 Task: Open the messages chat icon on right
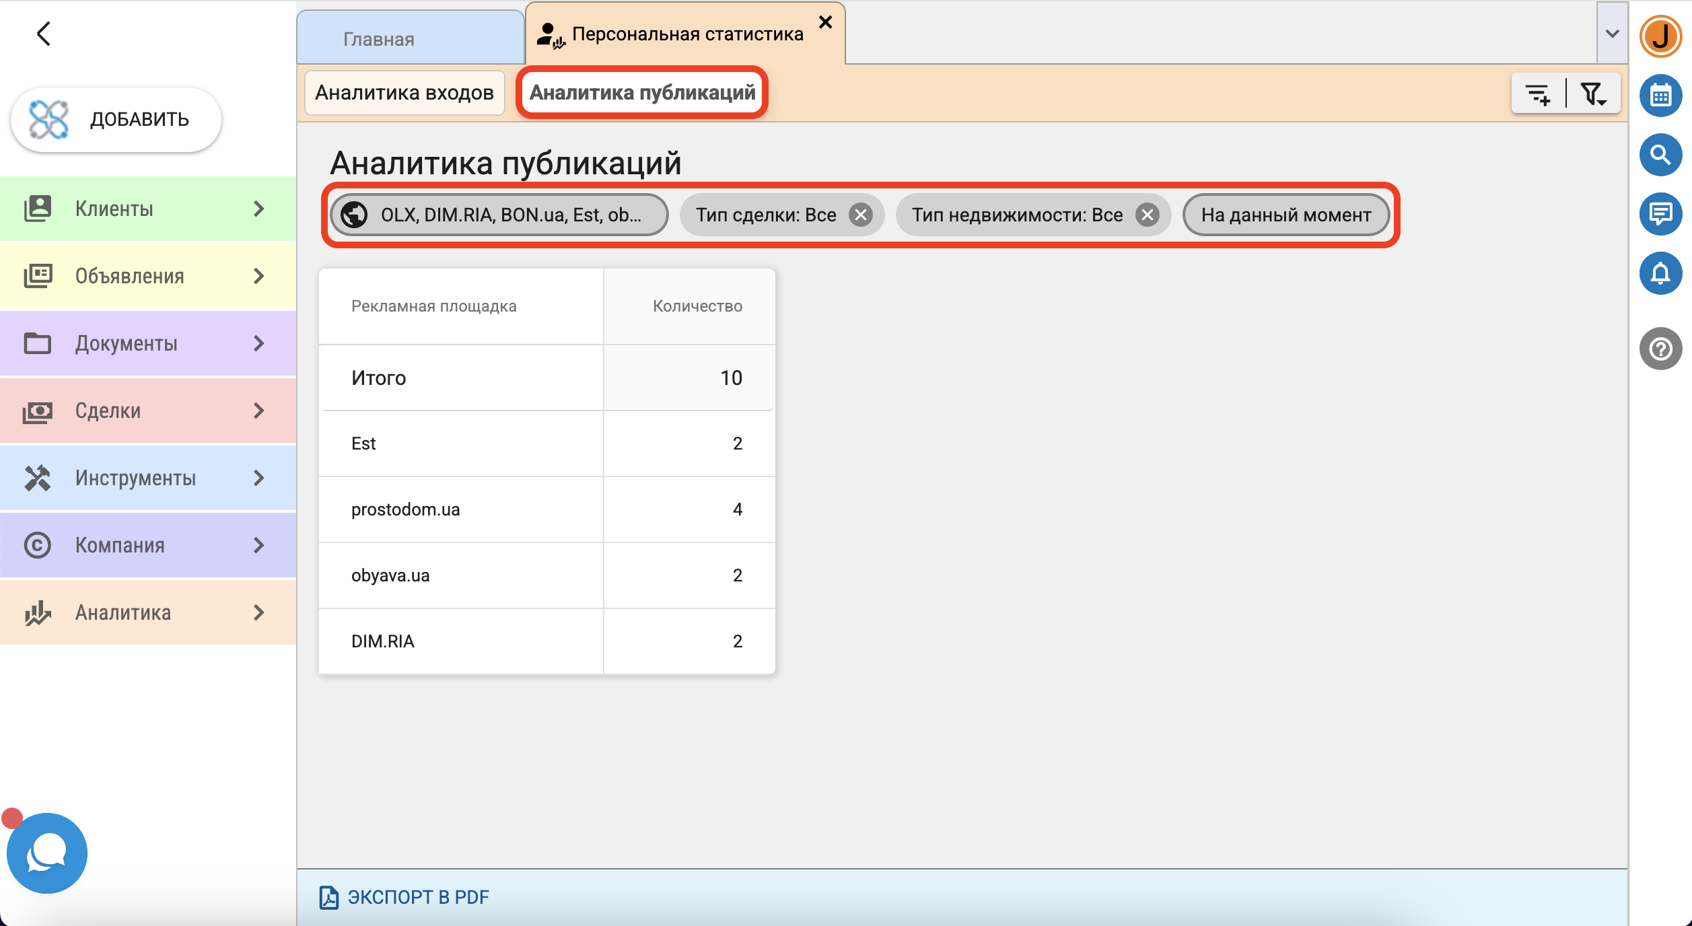pos(1660,214)
